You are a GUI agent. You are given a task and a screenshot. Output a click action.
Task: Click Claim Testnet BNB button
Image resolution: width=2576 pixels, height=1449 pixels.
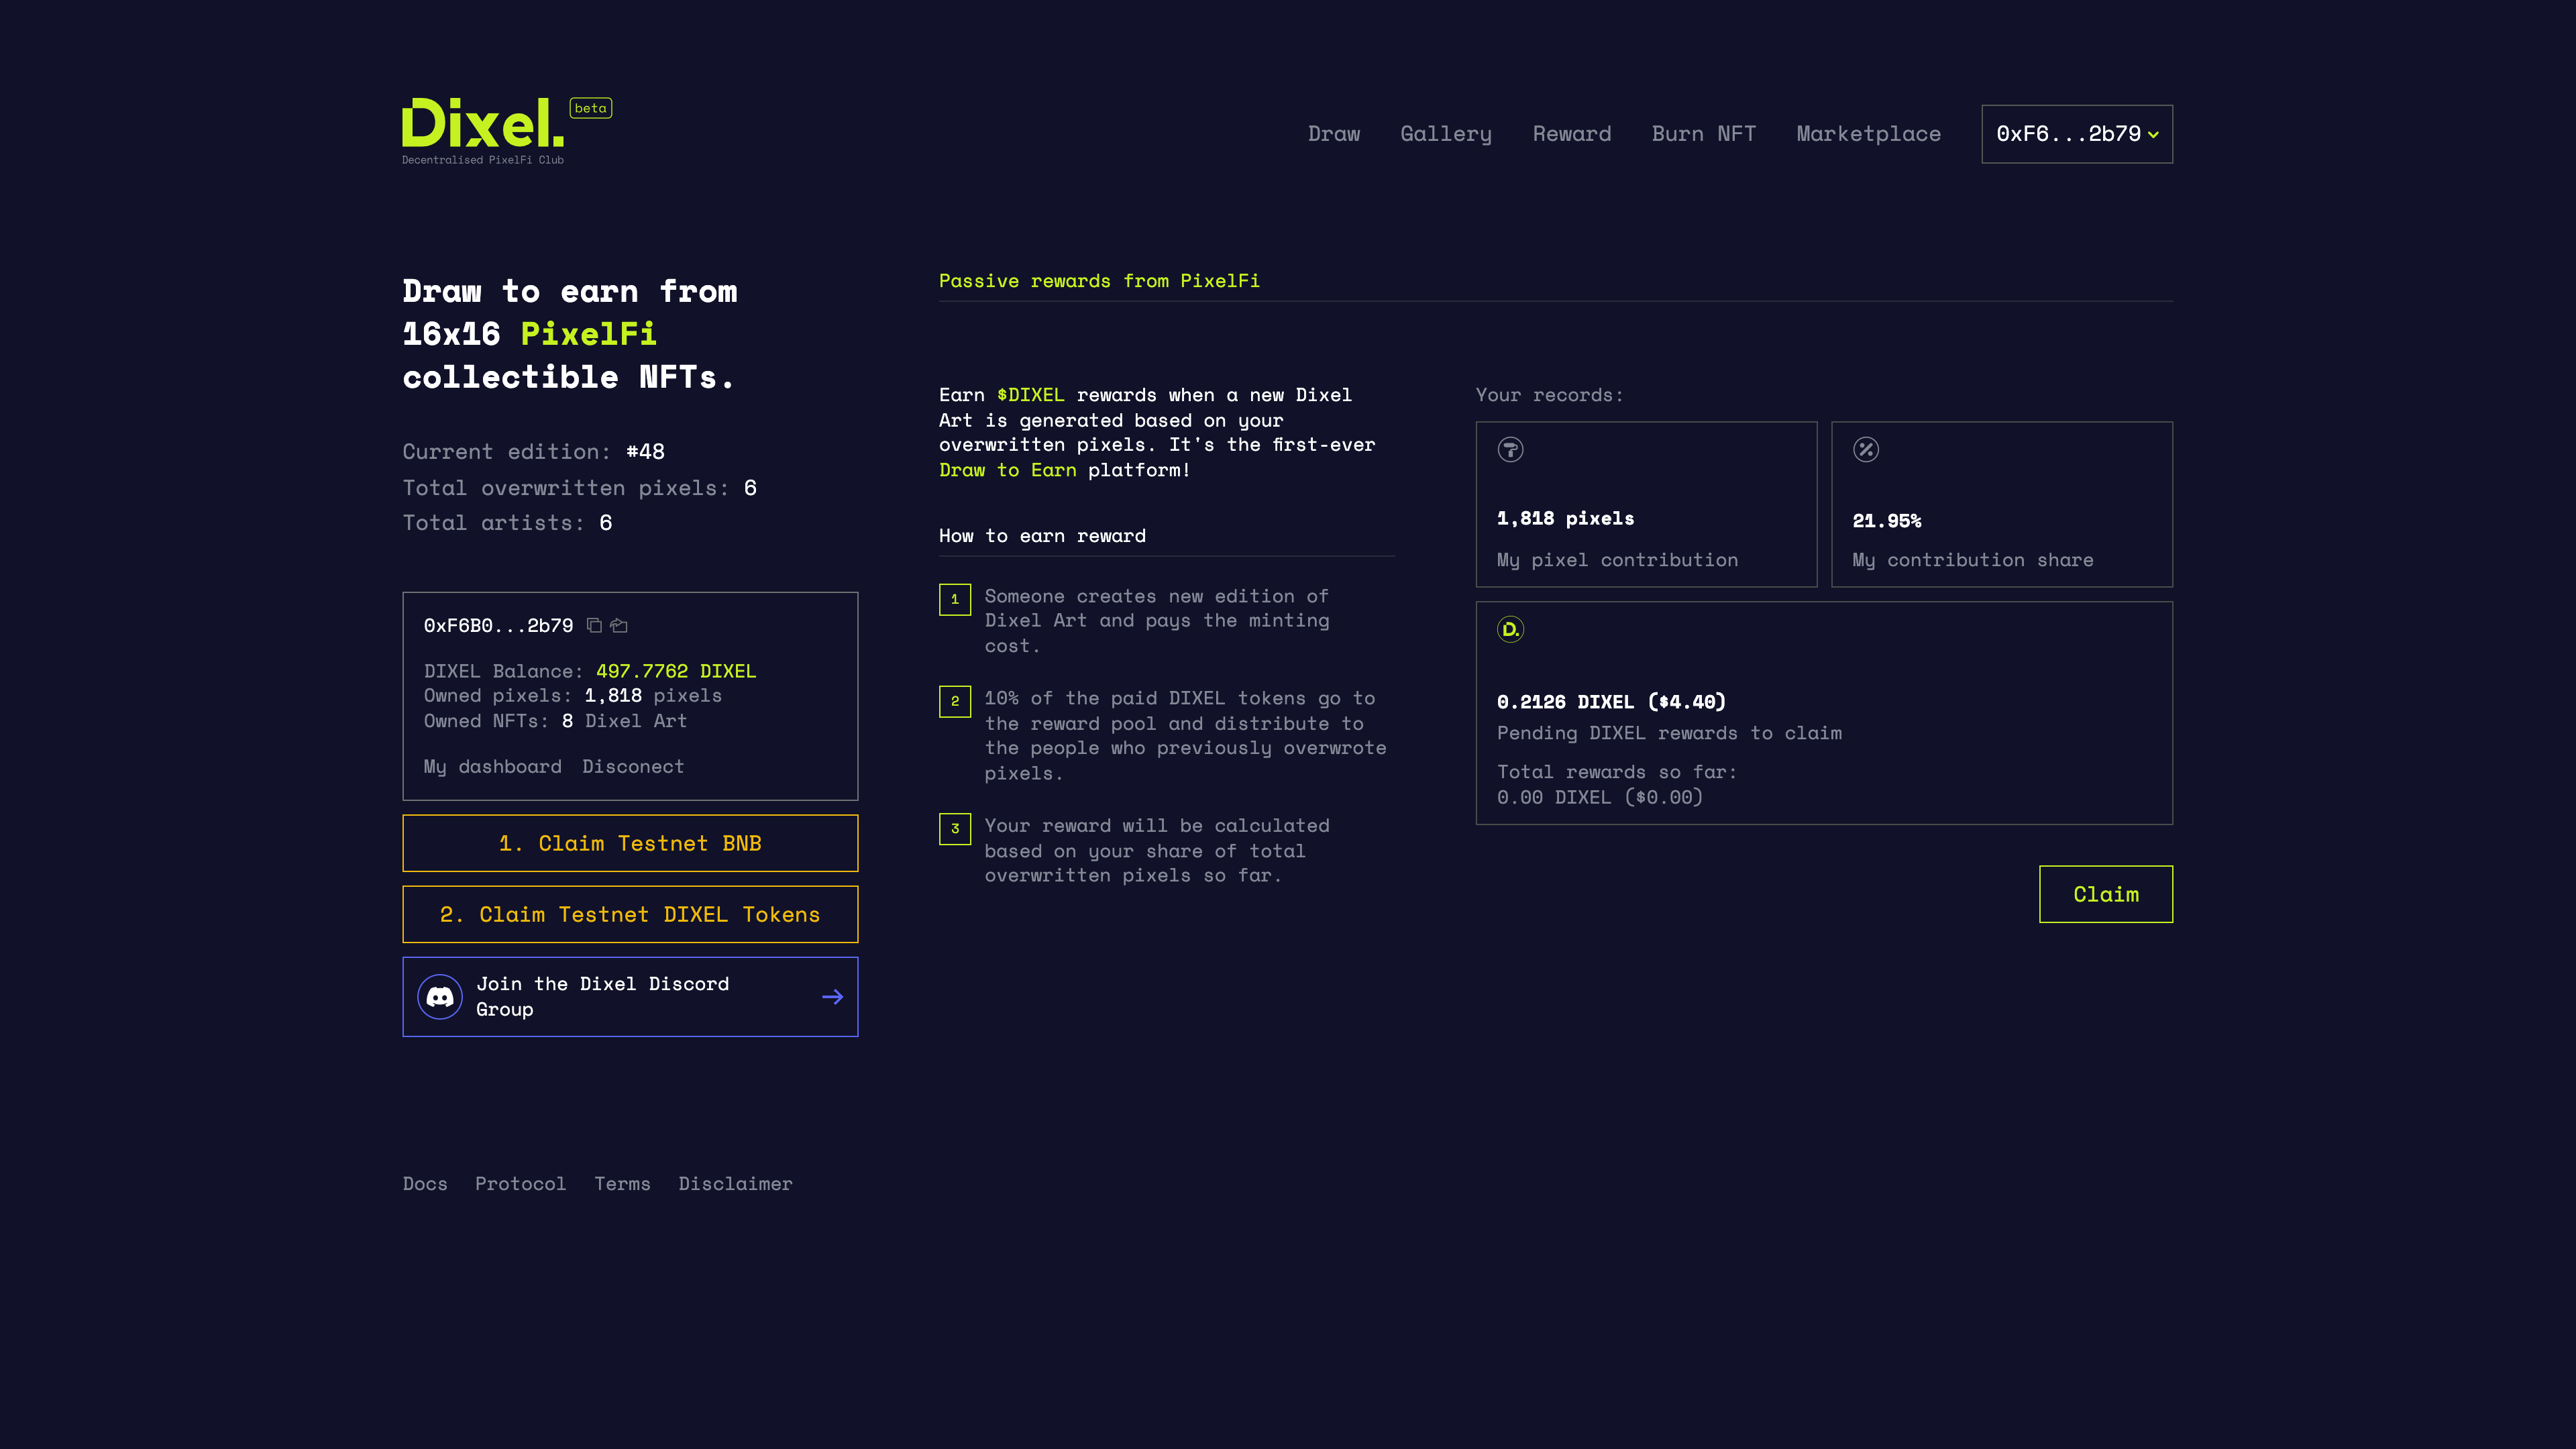click(x=630, y=843)
